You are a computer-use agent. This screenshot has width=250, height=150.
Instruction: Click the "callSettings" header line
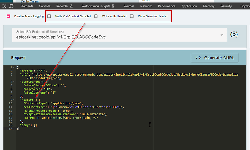click(74, 107)
